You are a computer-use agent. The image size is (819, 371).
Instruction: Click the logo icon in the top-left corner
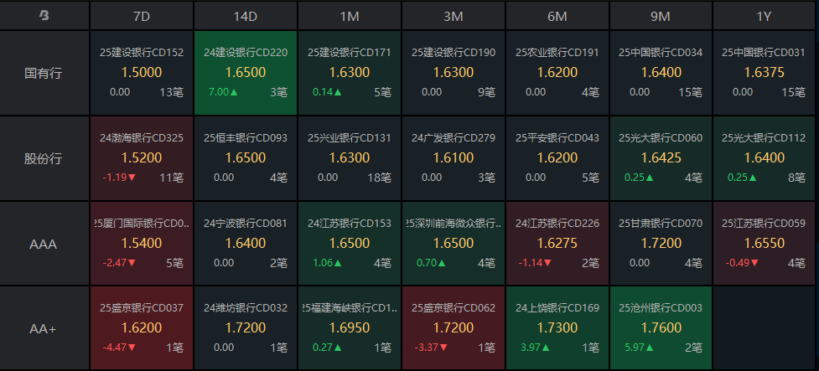coord(44,15)
